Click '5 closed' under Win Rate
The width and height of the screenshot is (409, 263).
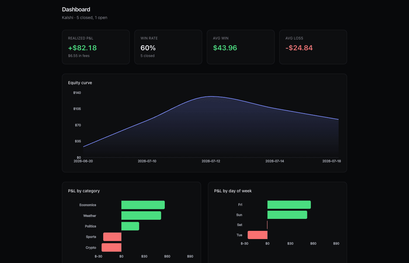[x=148, y=56]
